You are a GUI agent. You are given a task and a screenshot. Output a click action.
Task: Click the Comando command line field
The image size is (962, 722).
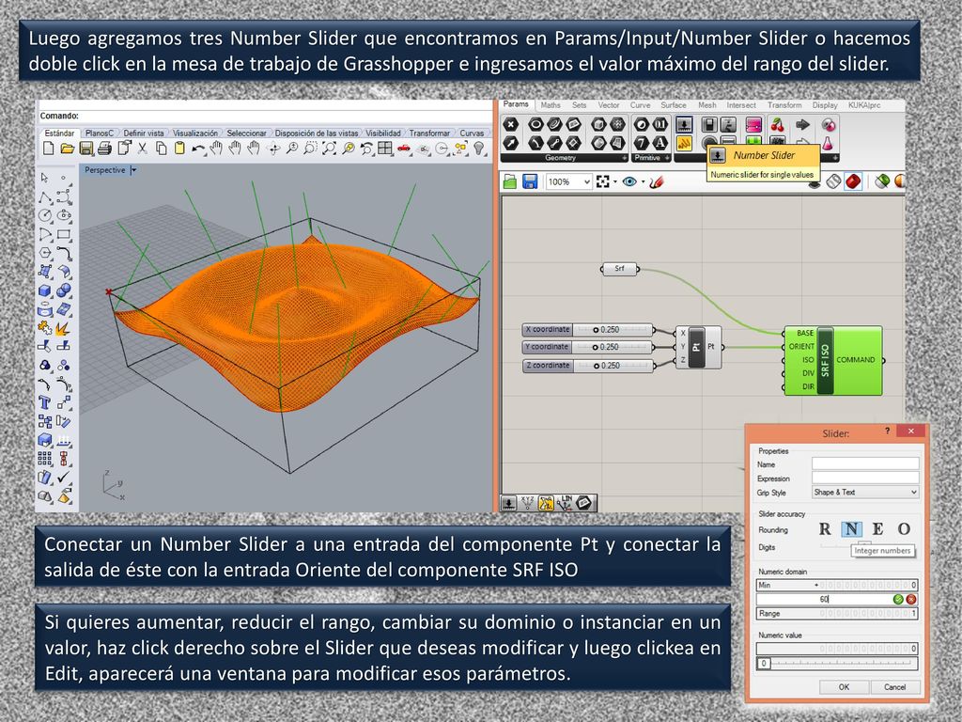point(264,116)
